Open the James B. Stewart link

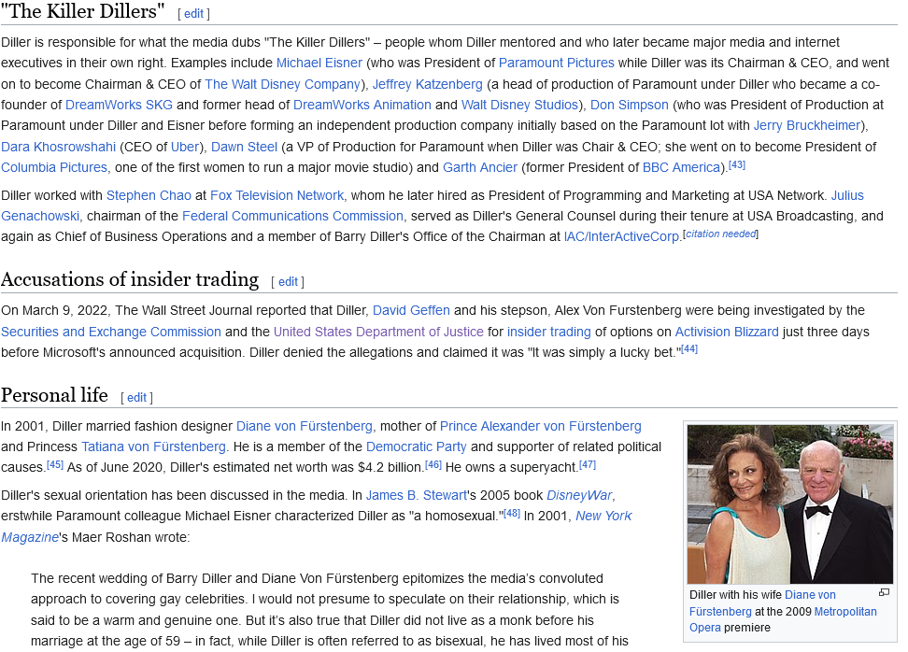click(416, 496)
